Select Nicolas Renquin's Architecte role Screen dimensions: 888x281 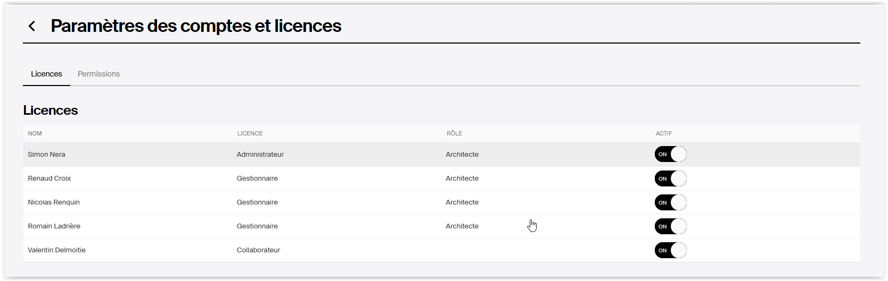[462, 202]
